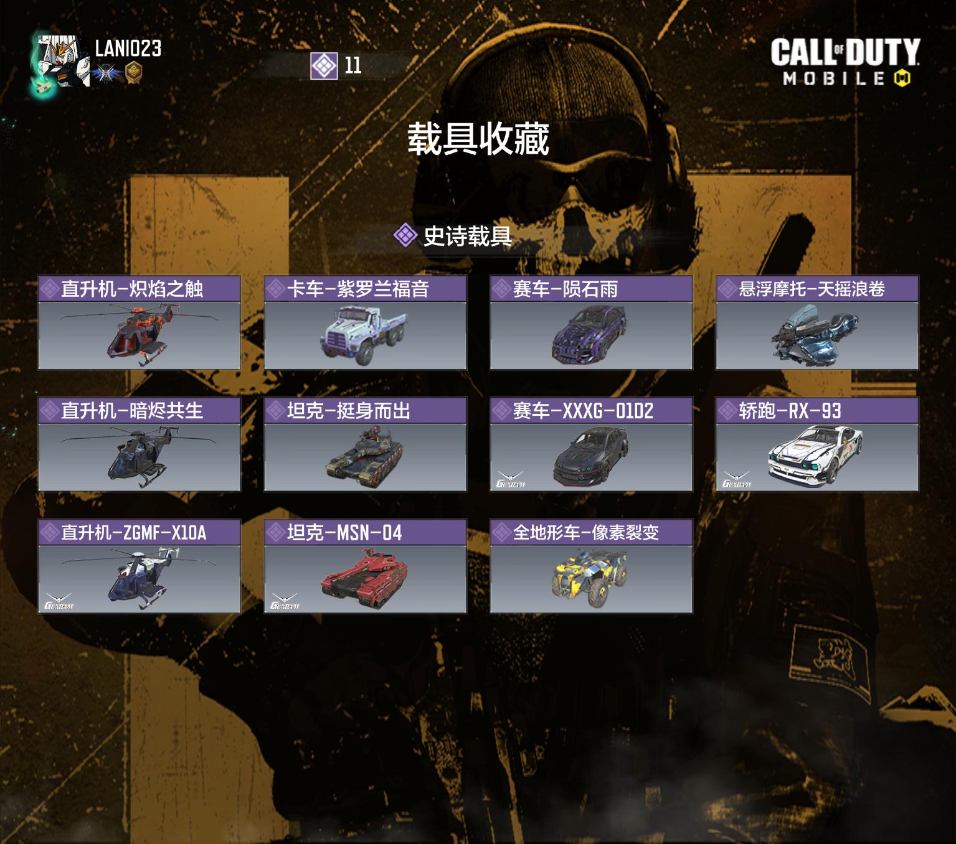The width and height of the screenshot is (956, 844).
Task: Choose the 悬浮摩托-天摇浪卷 hoverbike card
Action: (817, 323)
